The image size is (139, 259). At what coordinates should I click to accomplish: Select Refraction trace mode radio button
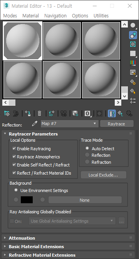pos(87,162)
